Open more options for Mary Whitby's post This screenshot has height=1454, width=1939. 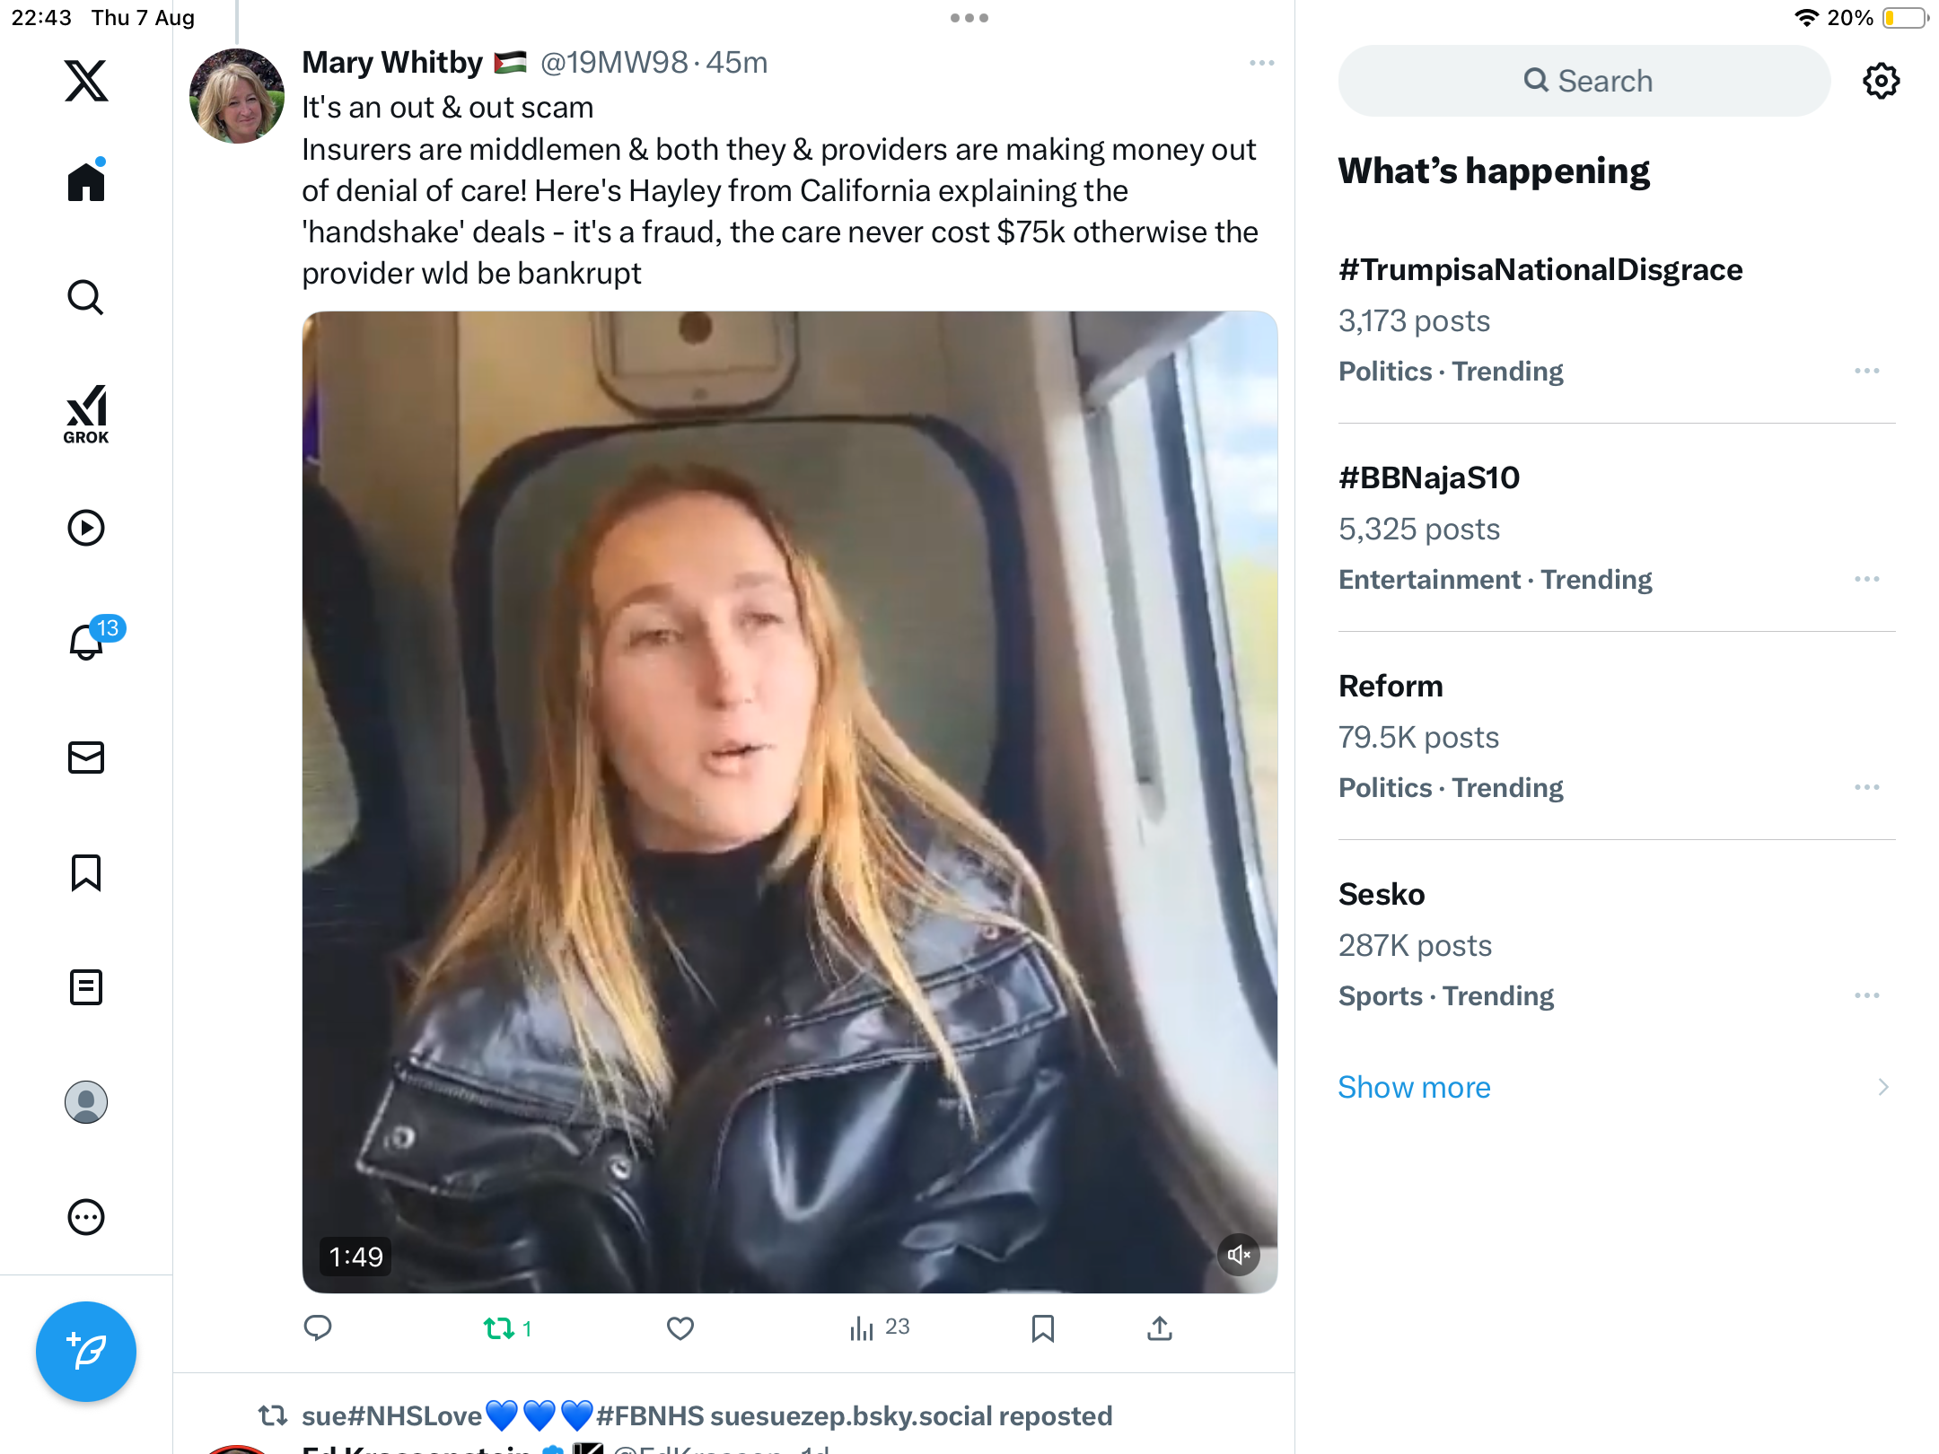1261,63
